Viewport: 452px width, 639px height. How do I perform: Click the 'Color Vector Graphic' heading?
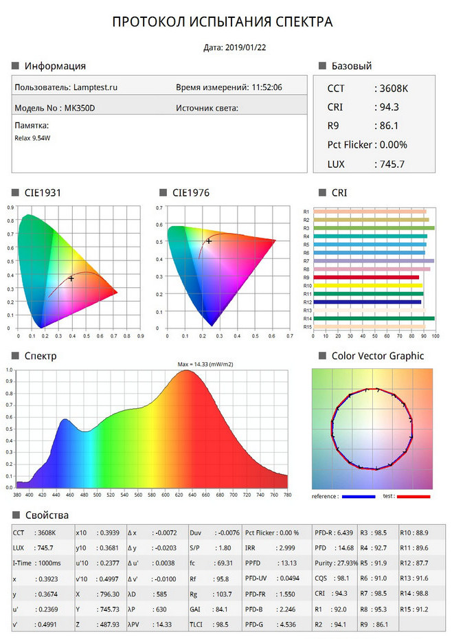[x=378, y=356]
